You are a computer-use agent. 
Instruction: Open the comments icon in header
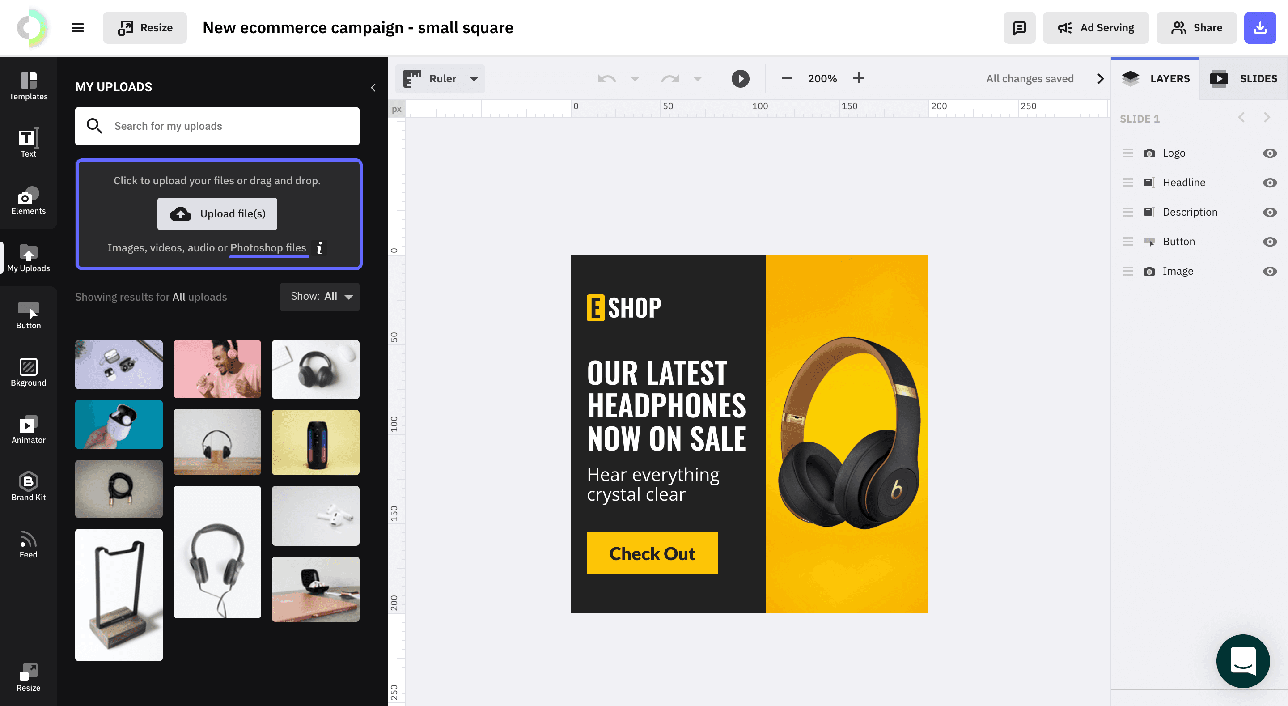pyautogui.click(x=1019, y=28)
